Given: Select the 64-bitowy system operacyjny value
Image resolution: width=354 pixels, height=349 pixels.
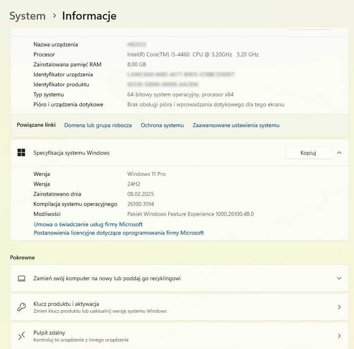Looking at the screenshot, I should tap(180, 94).
